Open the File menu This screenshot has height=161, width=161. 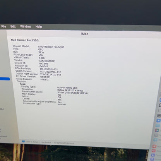pyautogui.click(x=3, y=26)
